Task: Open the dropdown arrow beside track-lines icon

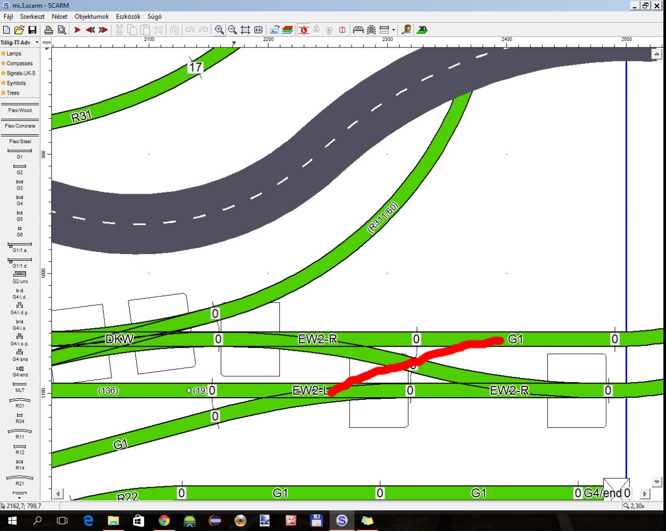Action: point(393,30)
